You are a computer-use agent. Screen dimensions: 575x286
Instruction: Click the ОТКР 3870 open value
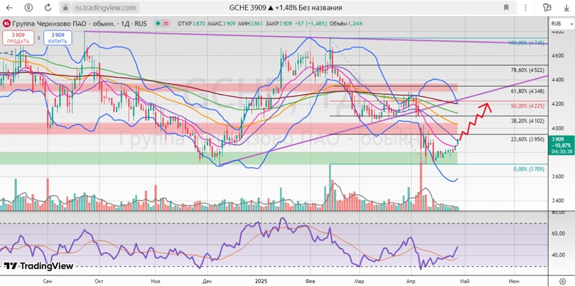pyautogui.click(x=191, y=24)
